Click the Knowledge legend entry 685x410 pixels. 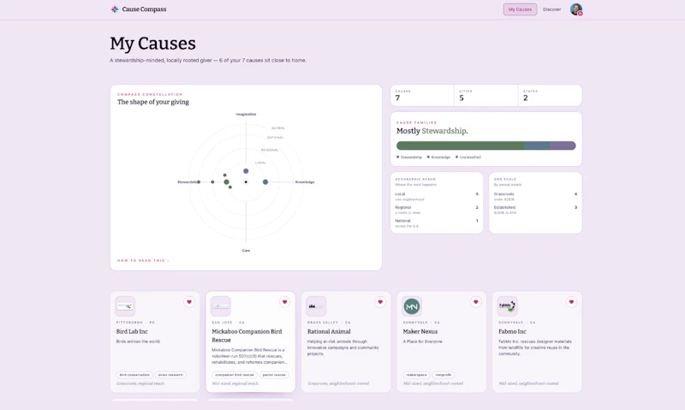(x=438, y=157)
